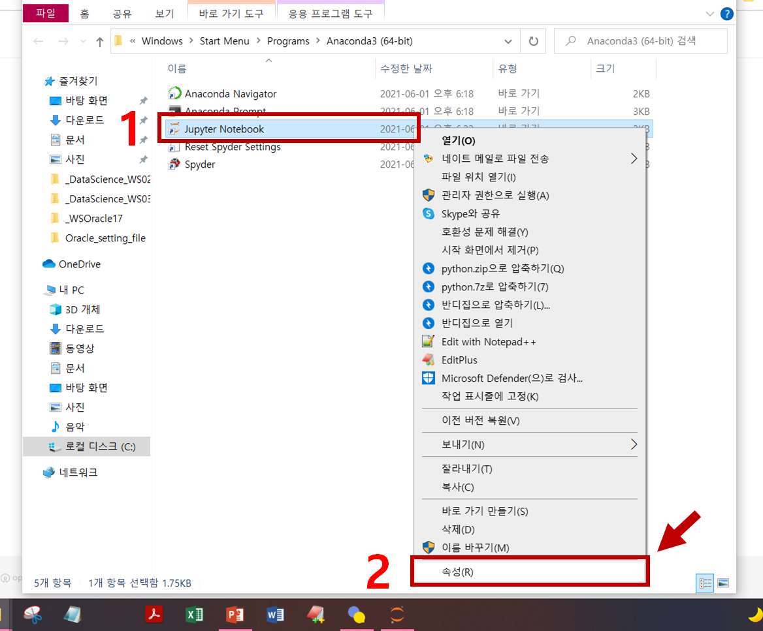Sort by the 유형 column header
The image size is (763, 631).
[542, 69]
